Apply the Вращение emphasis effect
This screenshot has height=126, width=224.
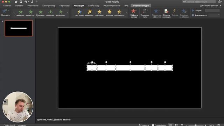110,13
